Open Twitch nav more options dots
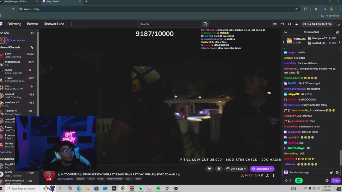The height and width of the screenshot is (192, 342). pos(71,24)
